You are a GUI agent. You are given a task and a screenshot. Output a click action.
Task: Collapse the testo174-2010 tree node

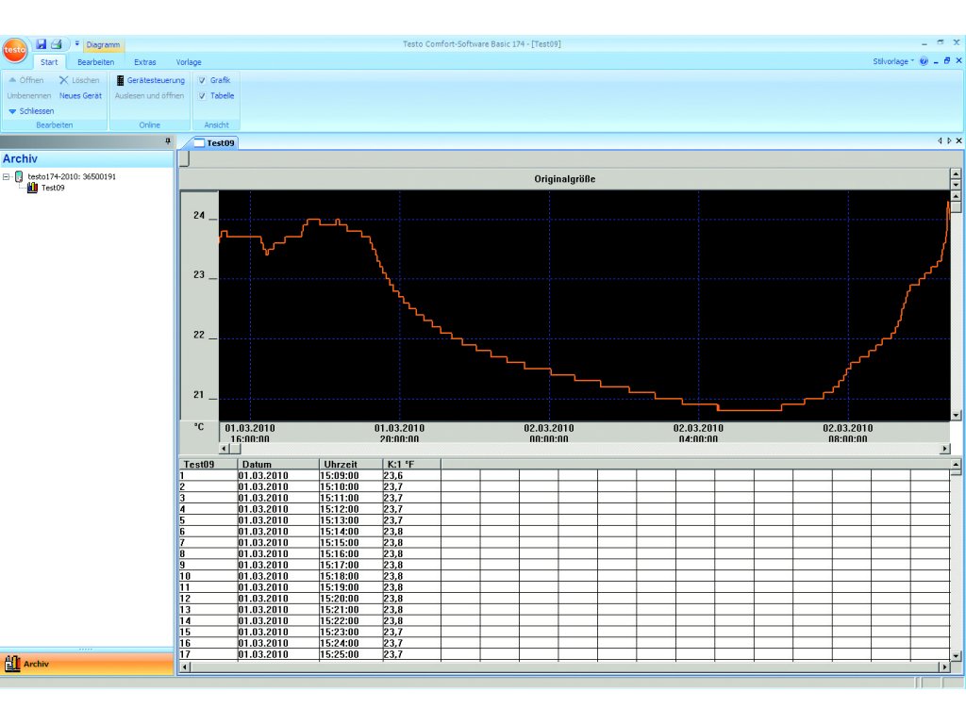(7, 176)
